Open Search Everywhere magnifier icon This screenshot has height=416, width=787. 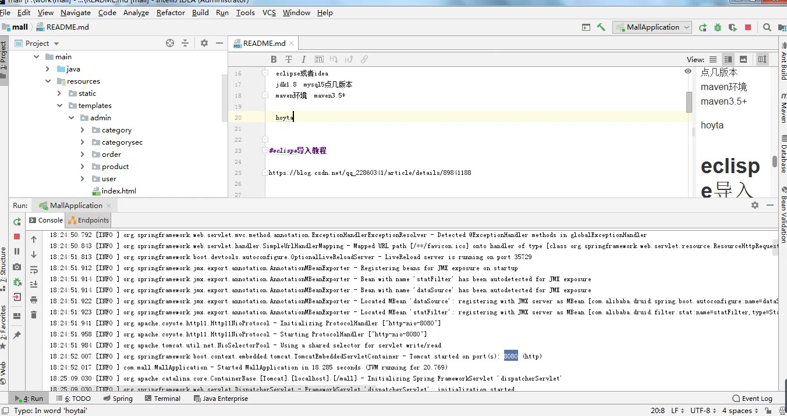(767, 27)
